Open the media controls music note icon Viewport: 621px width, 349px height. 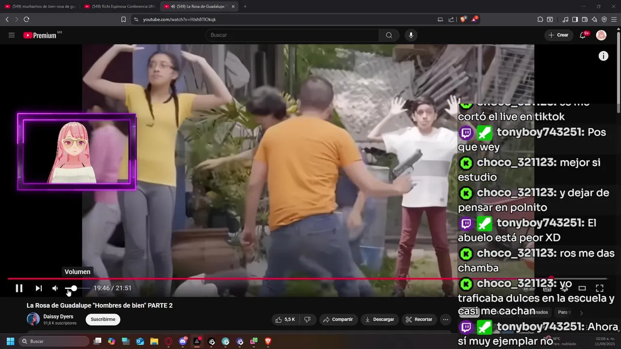pyautogui.click(x=565, y=19)
